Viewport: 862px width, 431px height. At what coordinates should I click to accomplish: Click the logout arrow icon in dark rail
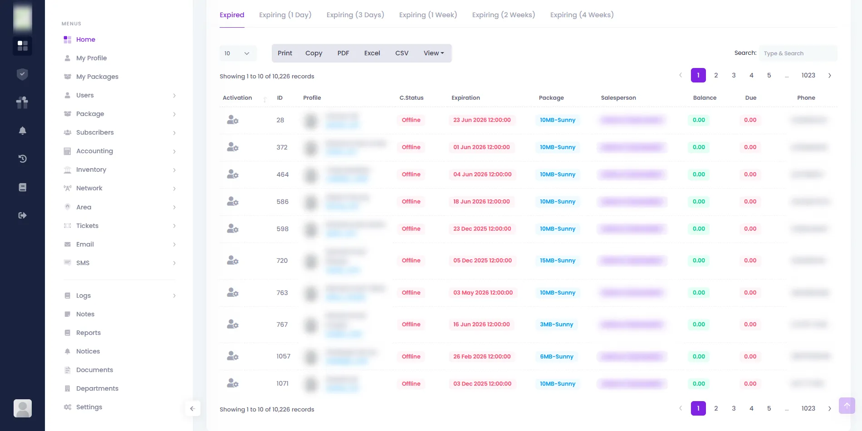pos(22,215)
